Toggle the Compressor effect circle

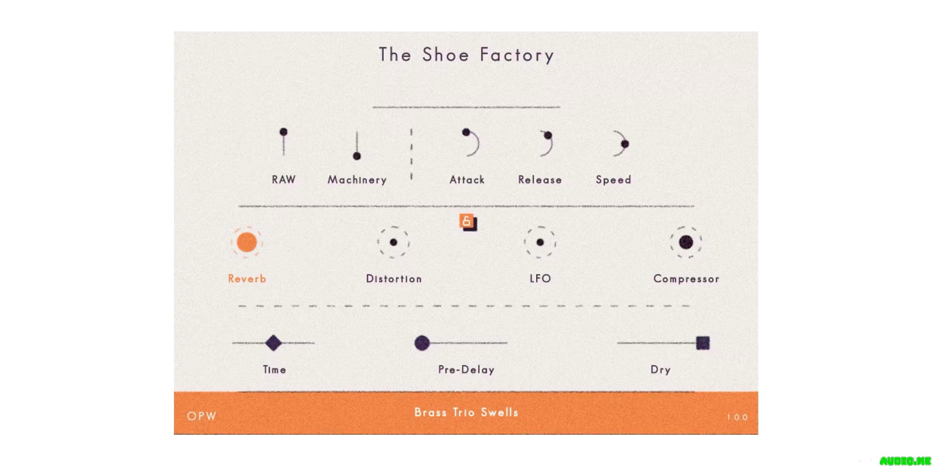(686, 242)
